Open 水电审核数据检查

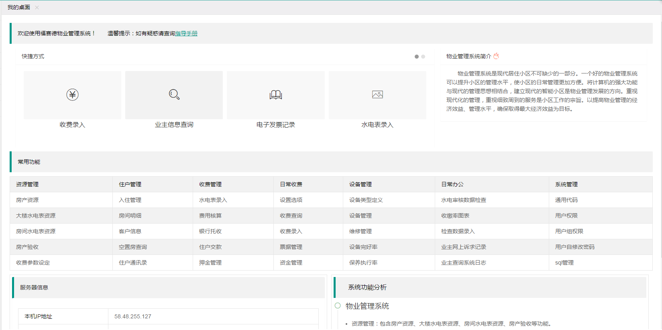(x=464, y=200)
